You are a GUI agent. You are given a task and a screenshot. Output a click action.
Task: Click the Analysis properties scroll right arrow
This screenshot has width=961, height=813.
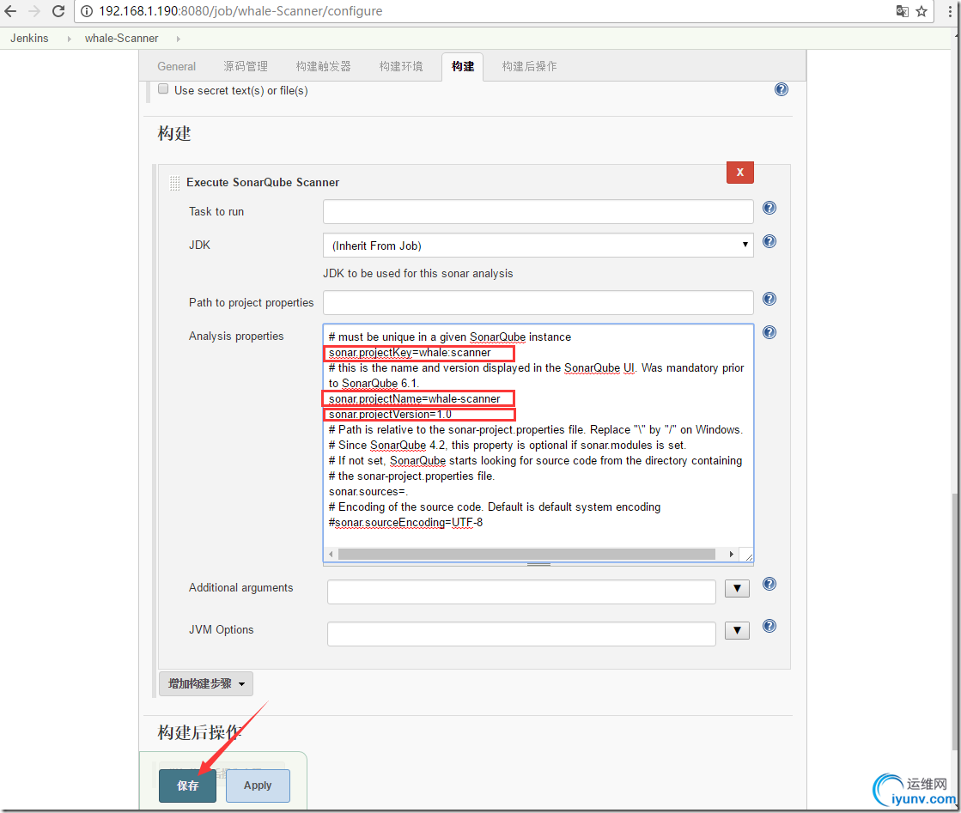(731, 554)
